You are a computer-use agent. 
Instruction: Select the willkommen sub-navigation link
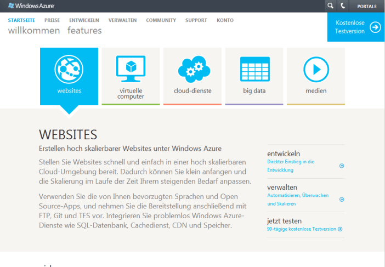(x=34, y=31)
